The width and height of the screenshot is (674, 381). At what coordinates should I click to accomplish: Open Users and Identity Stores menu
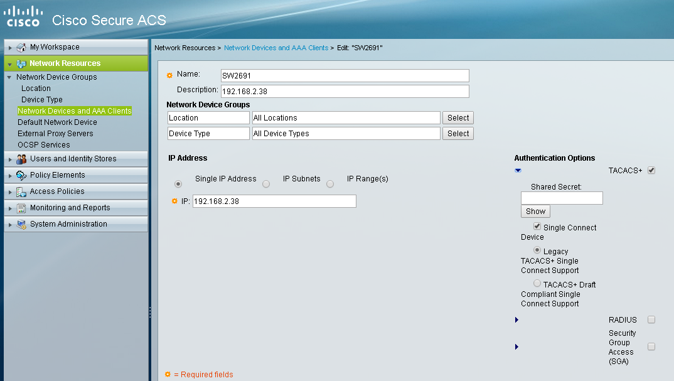click(x=76, y=159)
